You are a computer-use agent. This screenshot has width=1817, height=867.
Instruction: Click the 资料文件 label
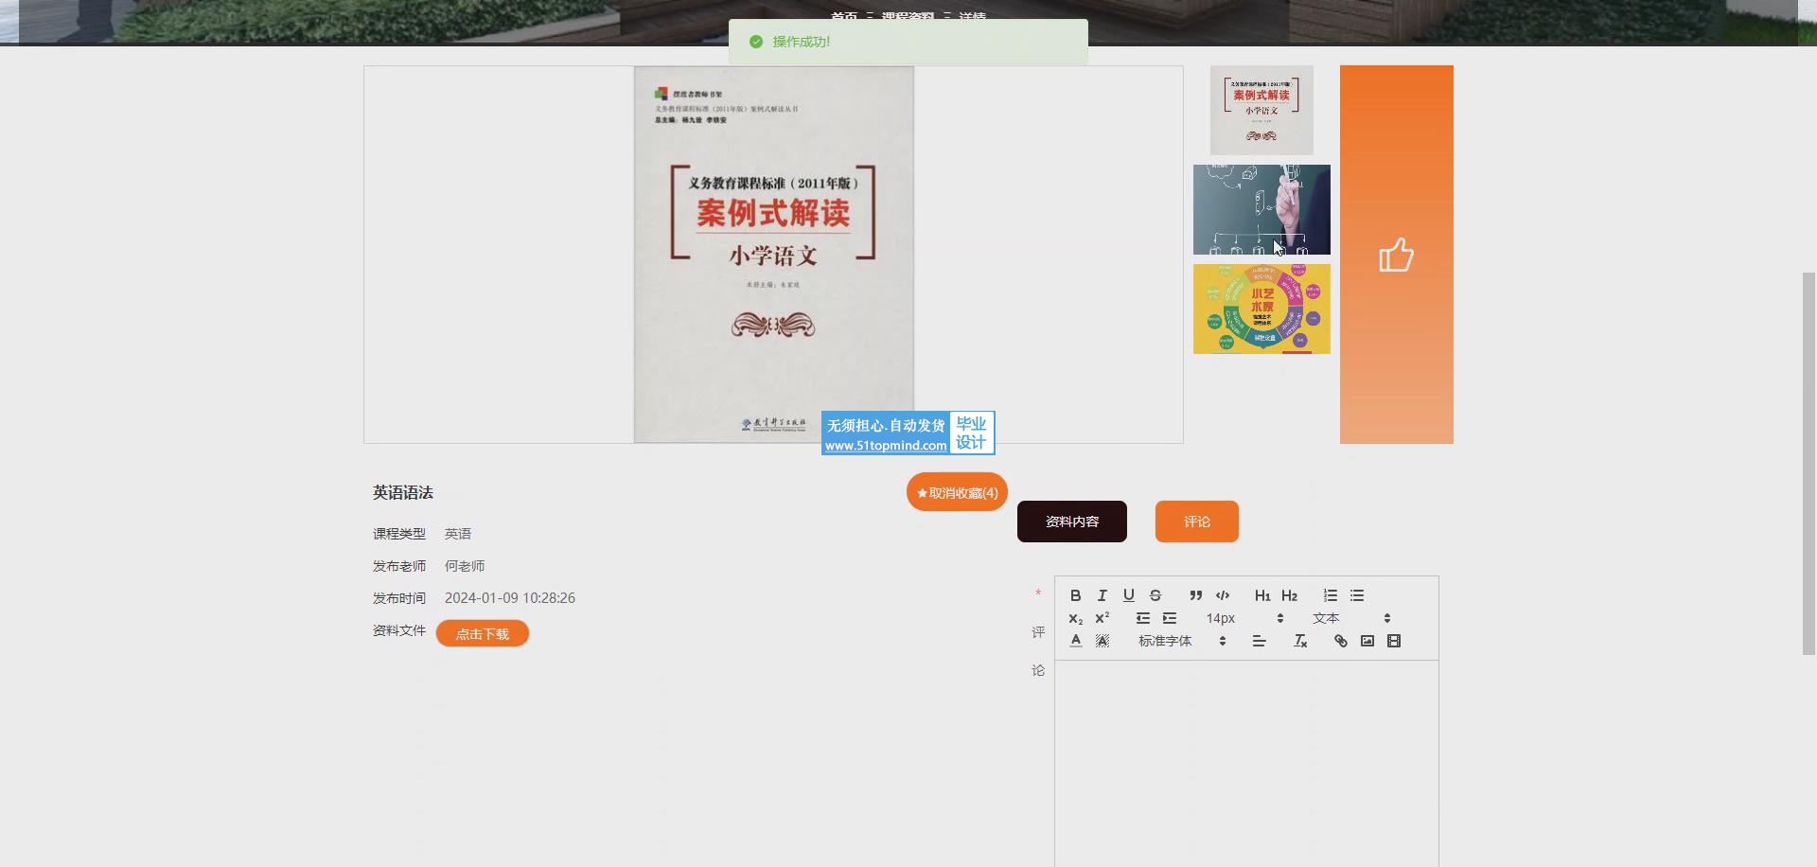pos(399,630)
